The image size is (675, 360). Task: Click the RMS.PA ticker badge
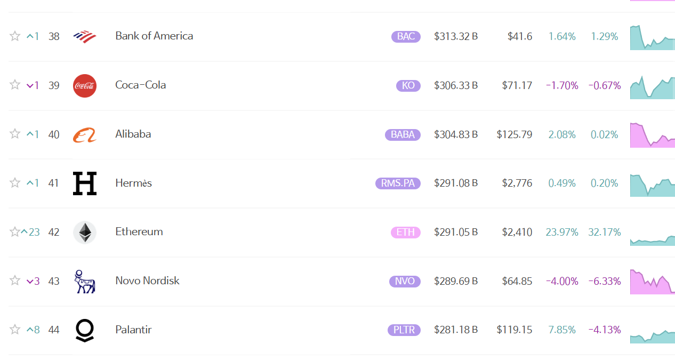click(398, 183)
